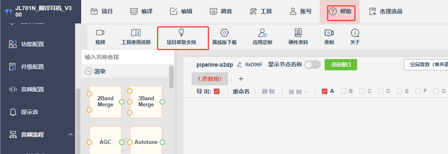Check the E checkbox
The image size is (448, 154).
[x=399, y=91]
